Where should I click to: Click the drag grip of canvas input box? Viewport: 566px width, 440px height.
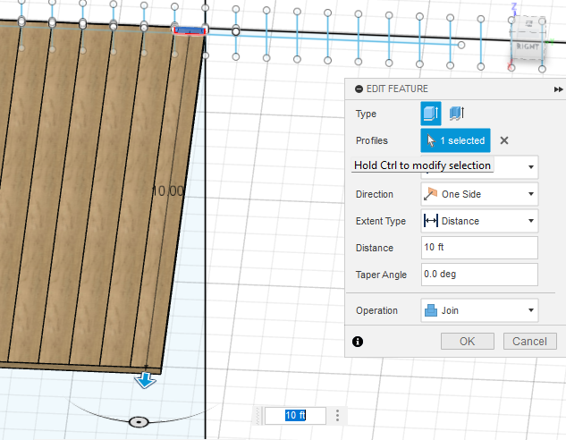[x=258, y=416]
